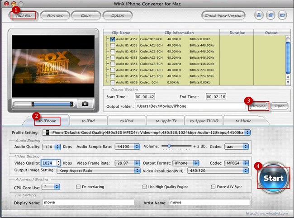Click the preview trim end marker
This screenshot has height=218, width=294.
[71, 104]
